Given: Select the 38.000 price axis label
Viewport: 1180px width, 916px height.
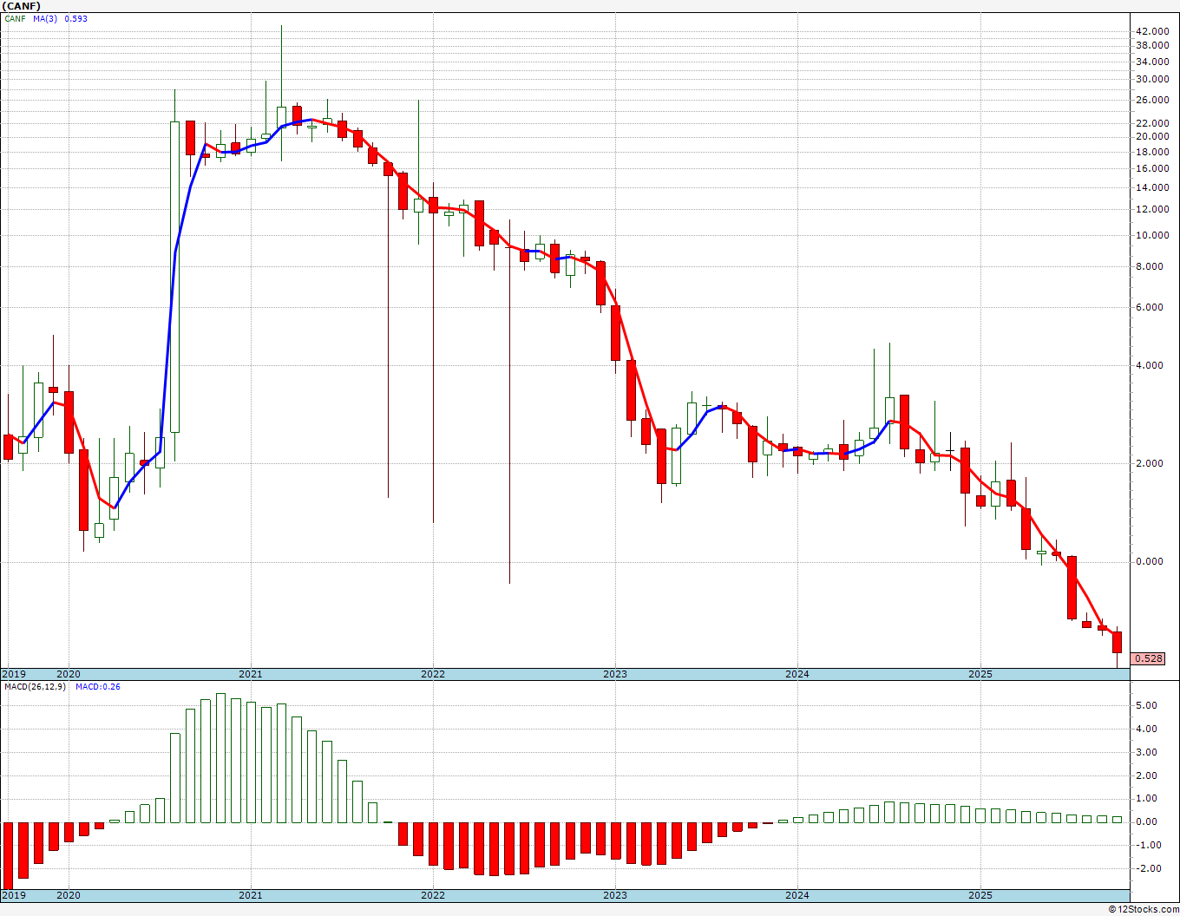Looking at the screenshot, I should pos(1152,45).
